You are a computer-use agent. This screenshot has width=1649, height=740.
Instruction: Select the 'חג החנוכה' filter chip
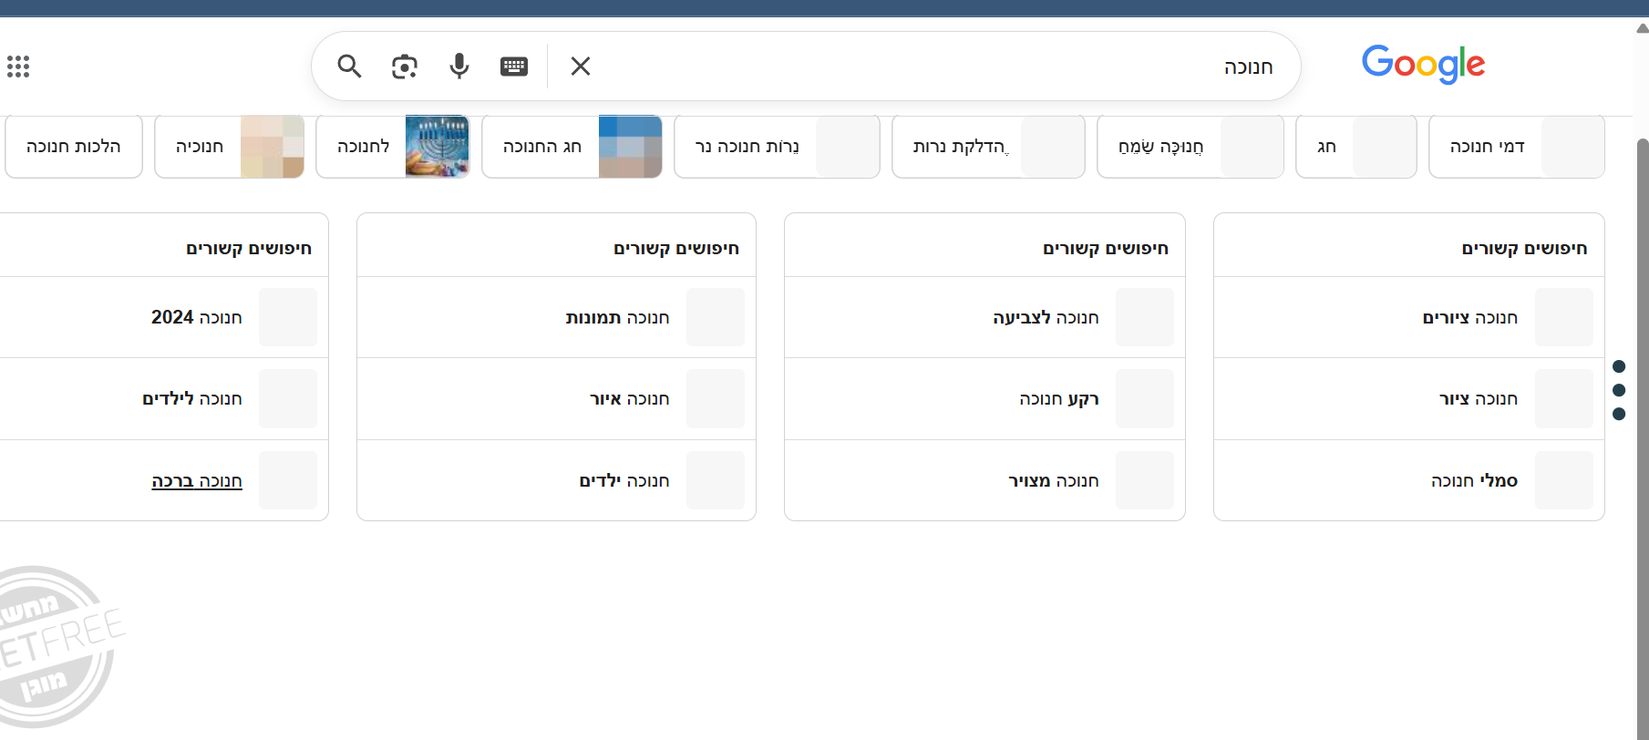(542, 147)
